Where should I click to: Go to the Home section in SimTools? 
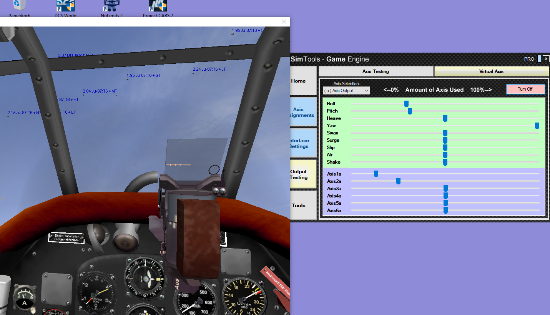303,81
